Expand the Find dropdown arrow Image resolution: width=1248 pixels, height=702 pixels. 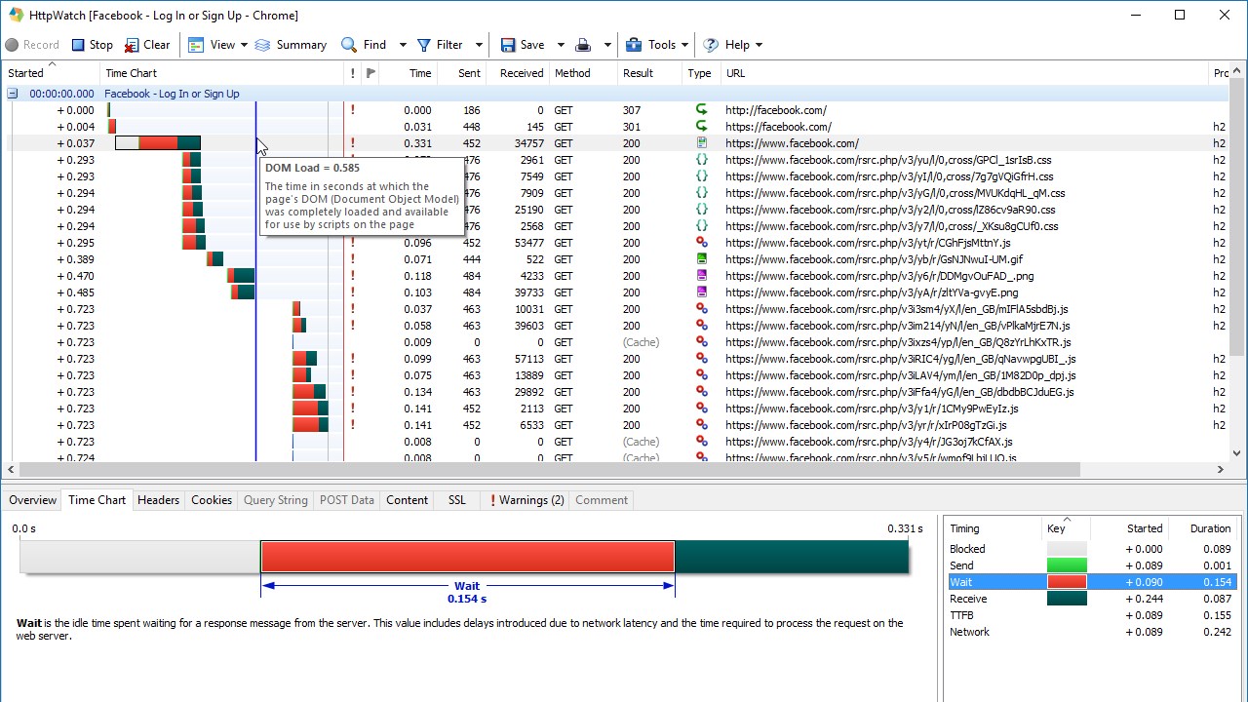point(402,45)
